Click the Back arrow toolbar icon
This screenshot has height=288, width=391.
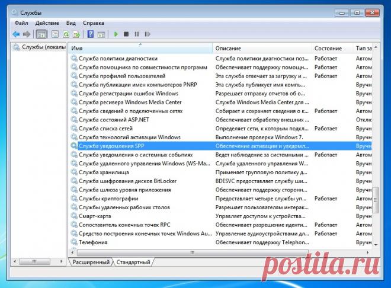tap(16, 34)
